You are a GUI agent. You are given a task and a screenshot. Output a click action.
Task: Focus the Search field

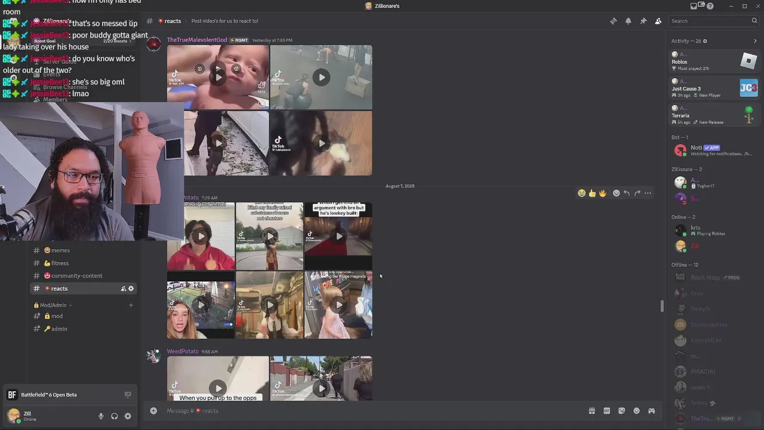(x=714, y=21)
